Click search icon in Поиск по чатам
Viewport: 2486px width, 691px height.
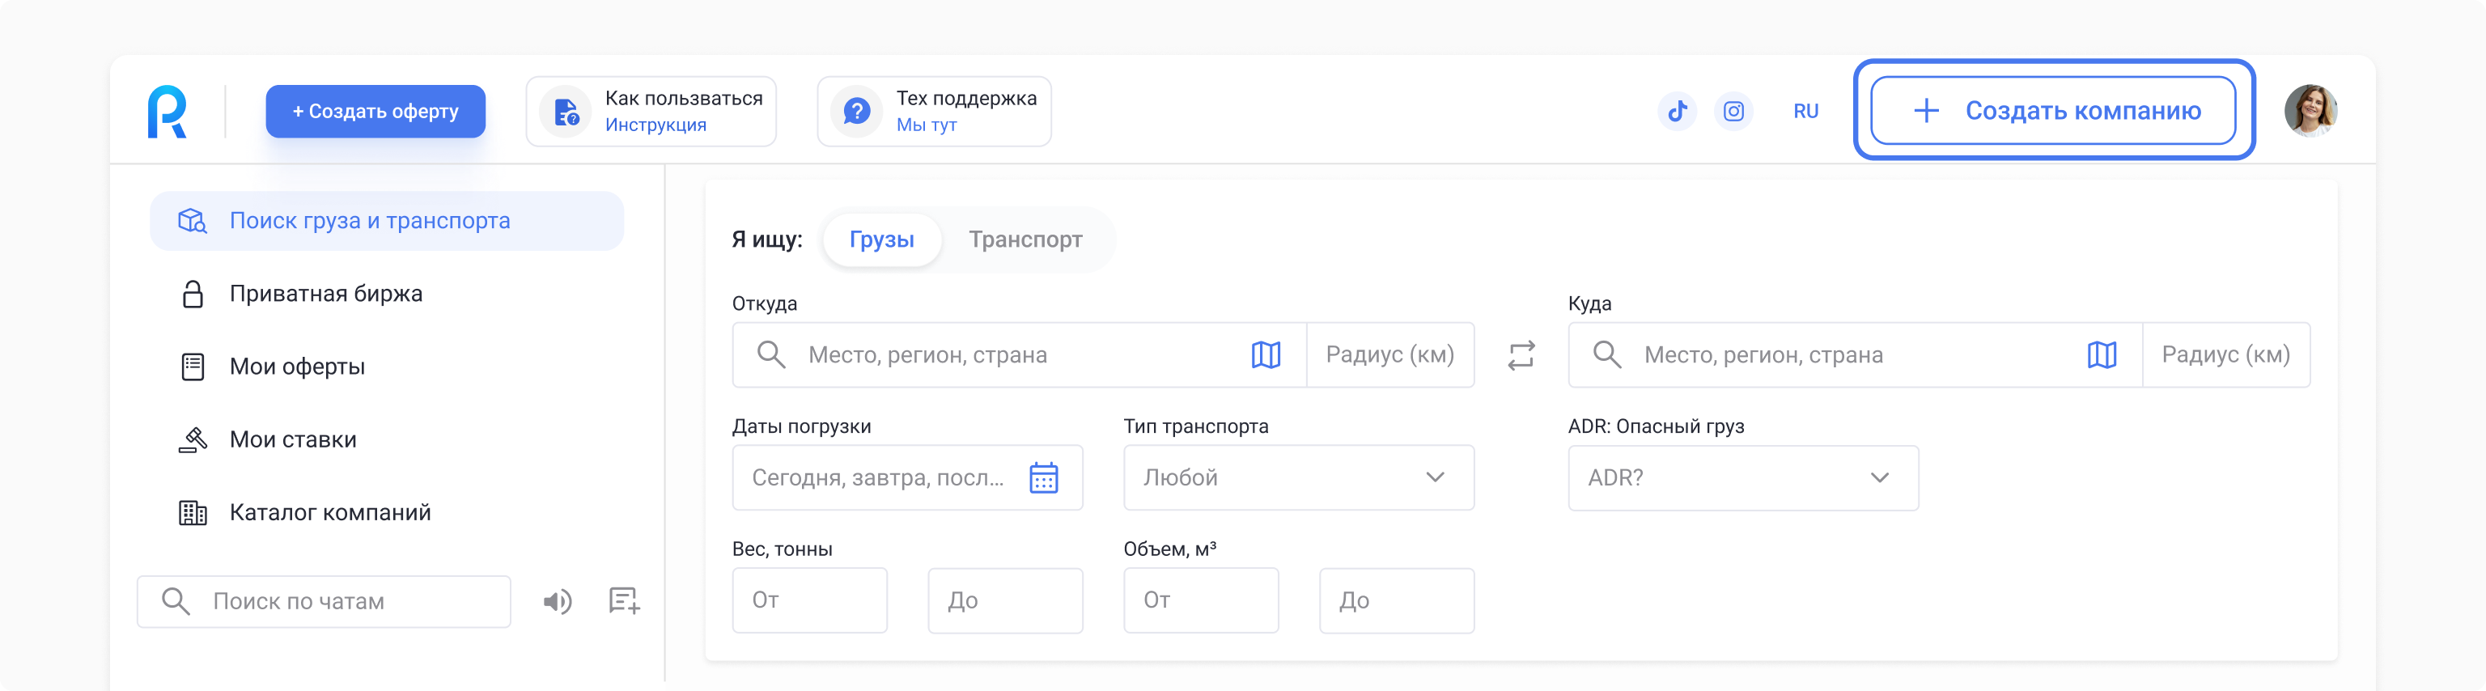176,601
